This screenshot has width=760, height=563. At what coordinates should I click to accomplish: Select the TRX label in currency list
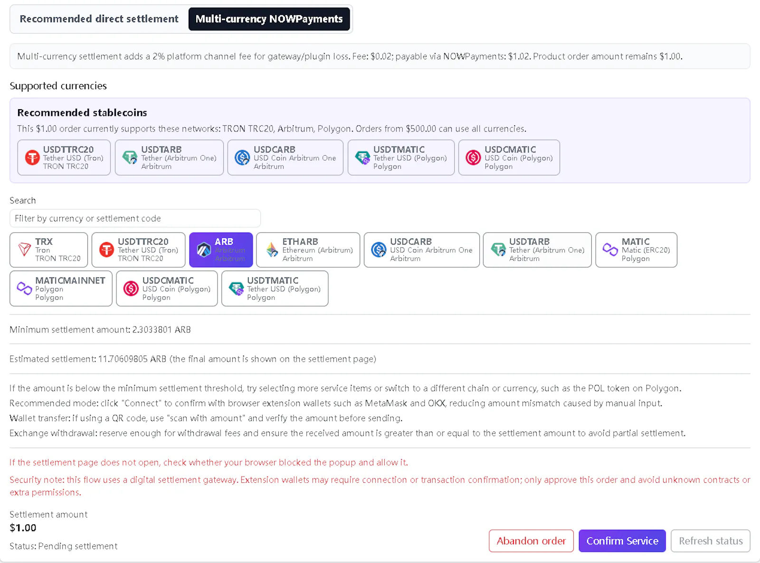tap(44, 242)
